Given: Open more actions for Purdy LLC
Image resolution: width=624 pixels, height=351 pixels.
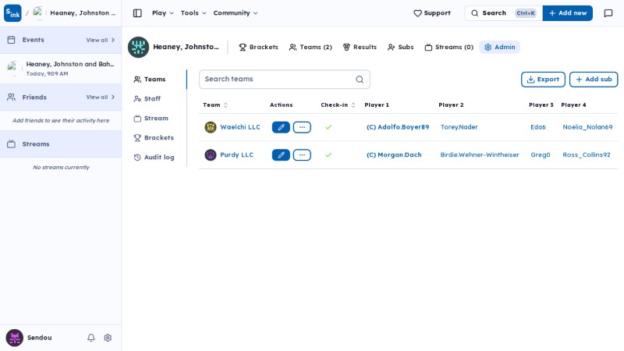Looking at the screenshot, I should coord(302,154).
